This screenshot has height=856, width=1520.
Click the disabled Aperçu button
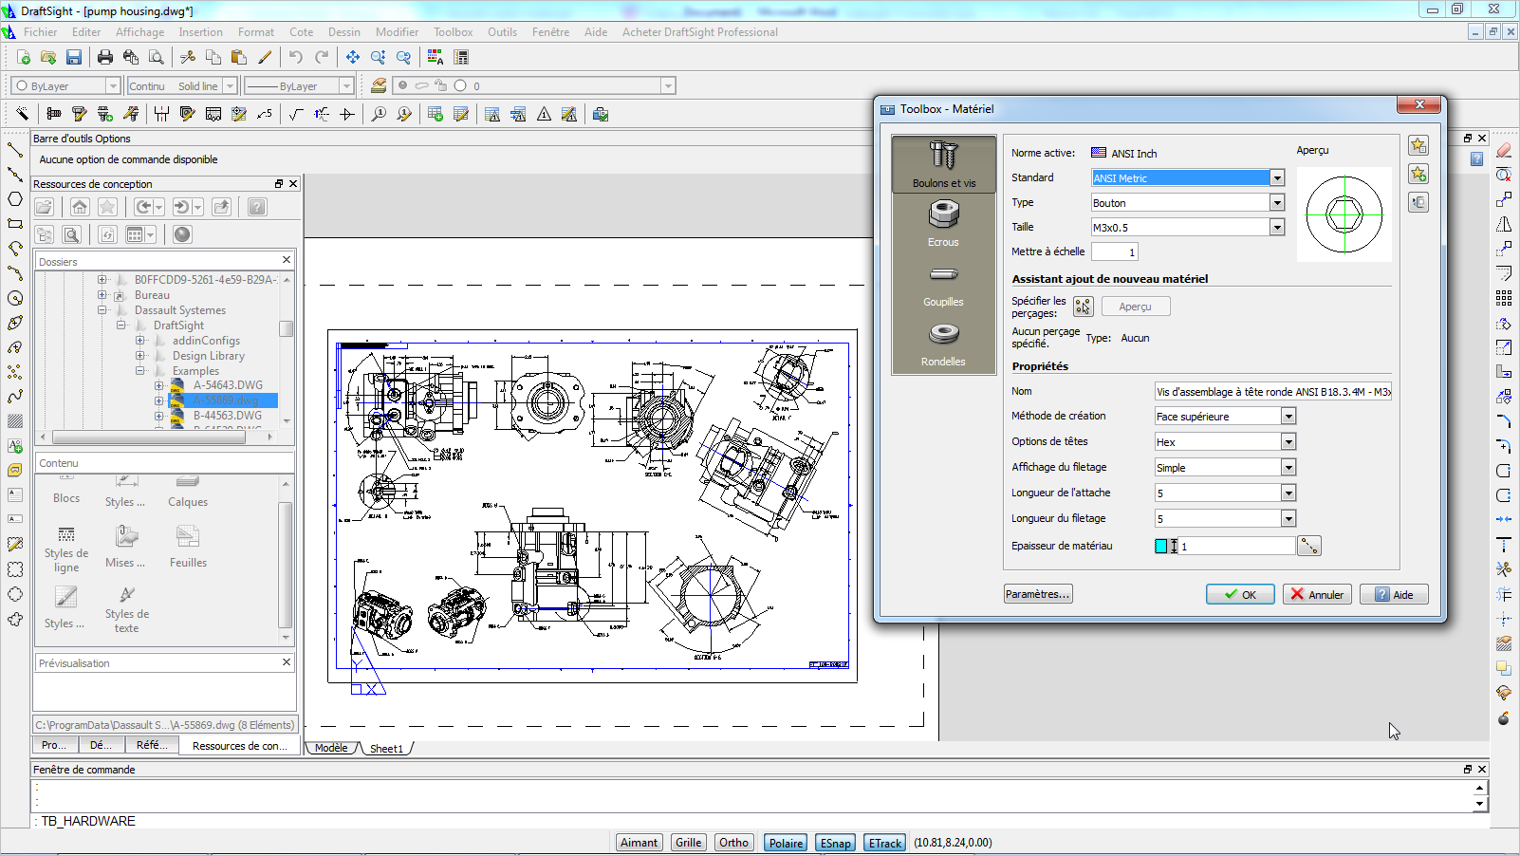1136,307
